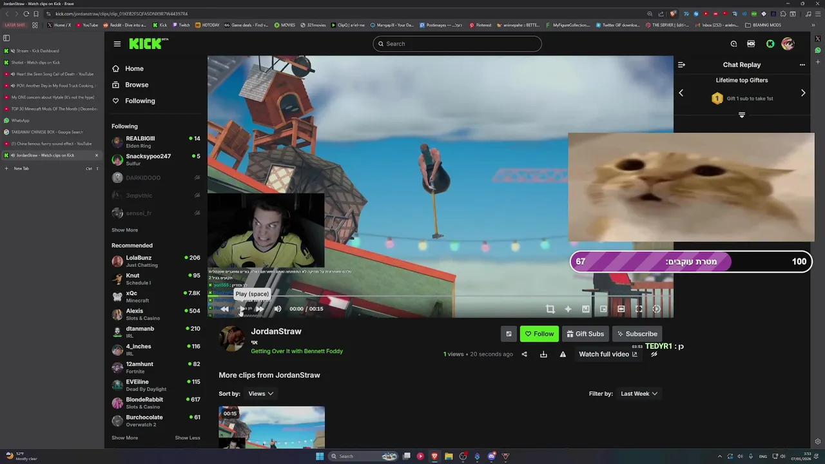The height and width of the screenshot is (464, 825).
Task: Seek along the video progress bar
Action: click(x=440, y=297)
